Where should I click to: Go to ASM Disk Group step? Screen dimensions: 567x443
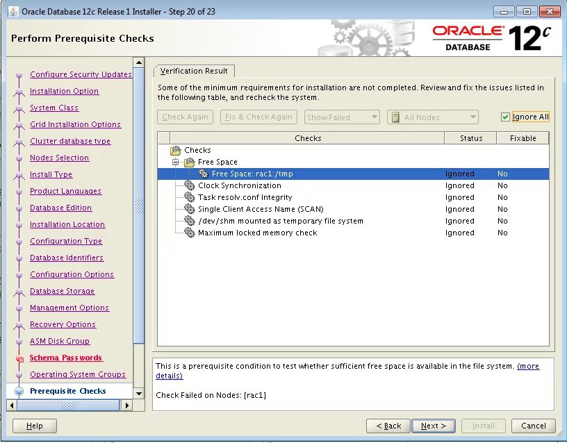60,341
